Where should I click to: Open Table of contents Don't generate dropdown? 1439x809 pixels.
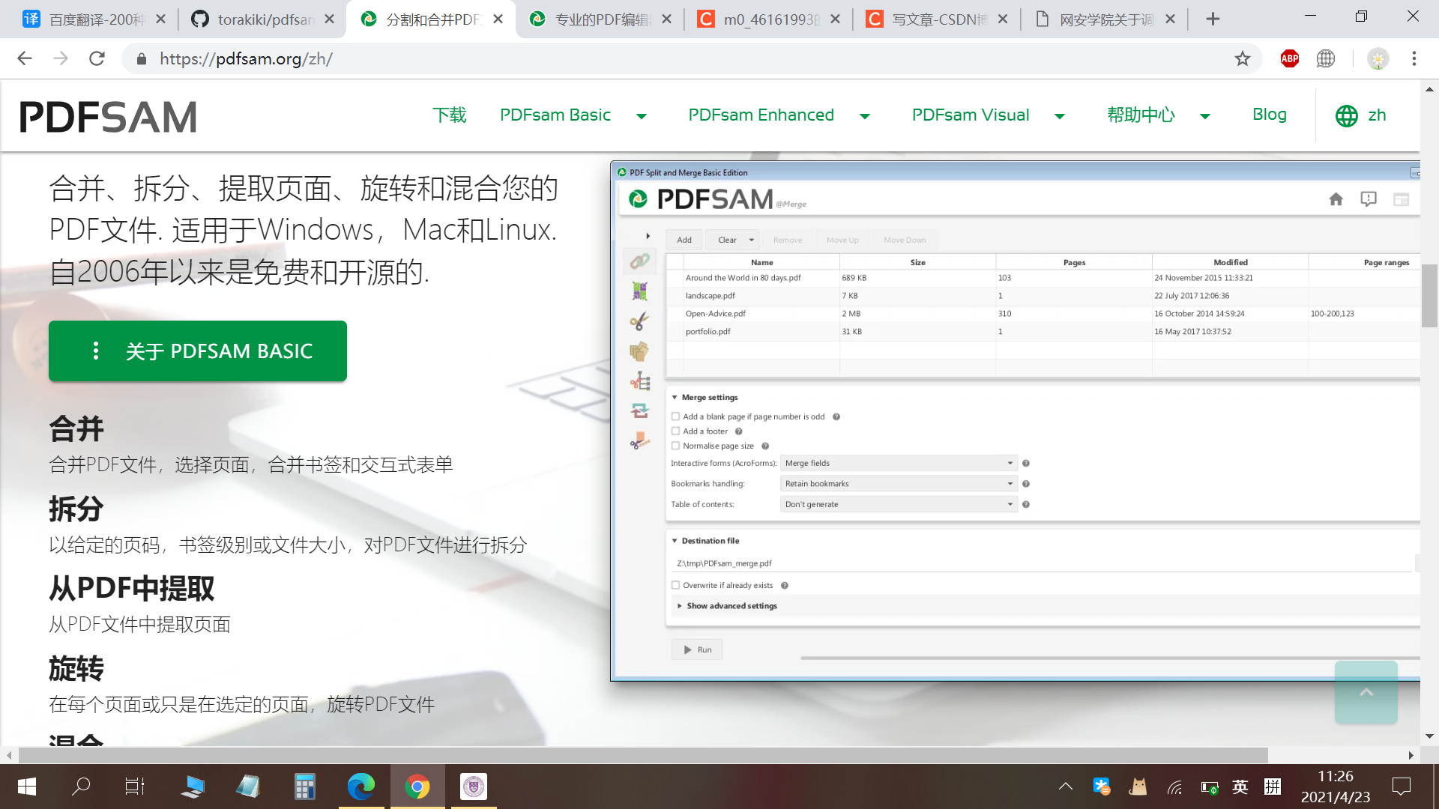point(899,504)
